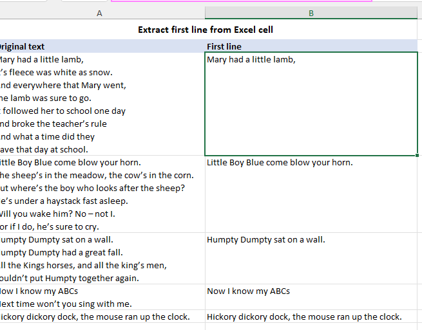Select column A header
Viewport: 422px width, 330px height.
(x=100, y=13)
